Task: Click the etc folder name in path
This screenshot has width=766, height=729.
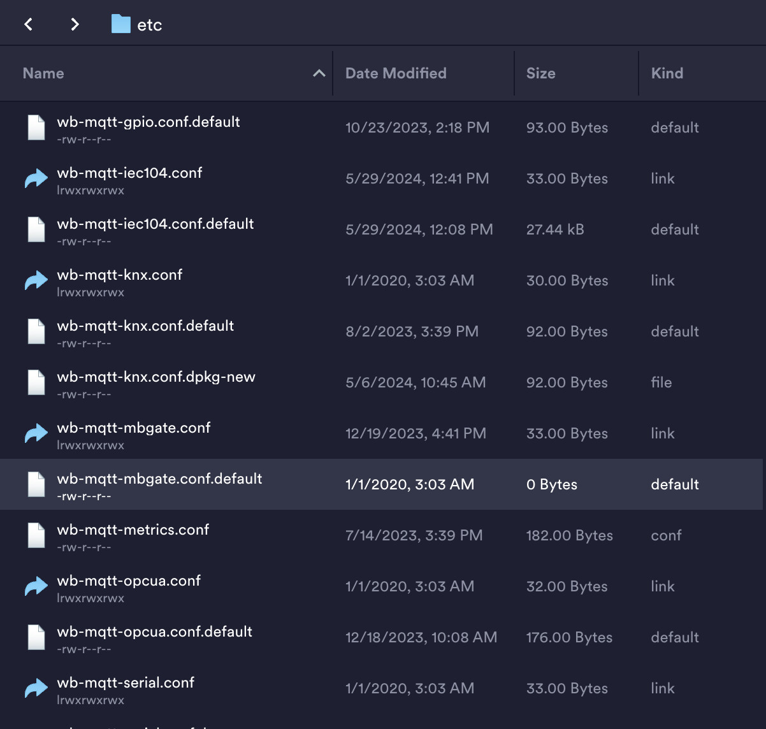Action: click(150, 25)
